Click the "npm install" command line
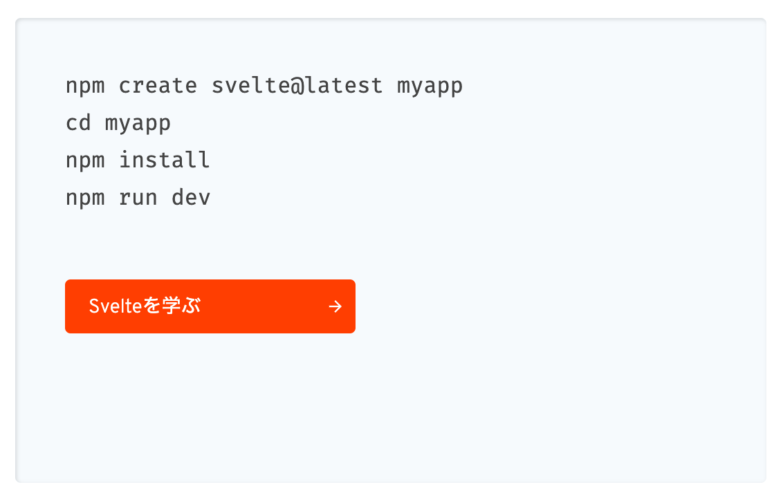783x498 pixels. pos(138,160)
